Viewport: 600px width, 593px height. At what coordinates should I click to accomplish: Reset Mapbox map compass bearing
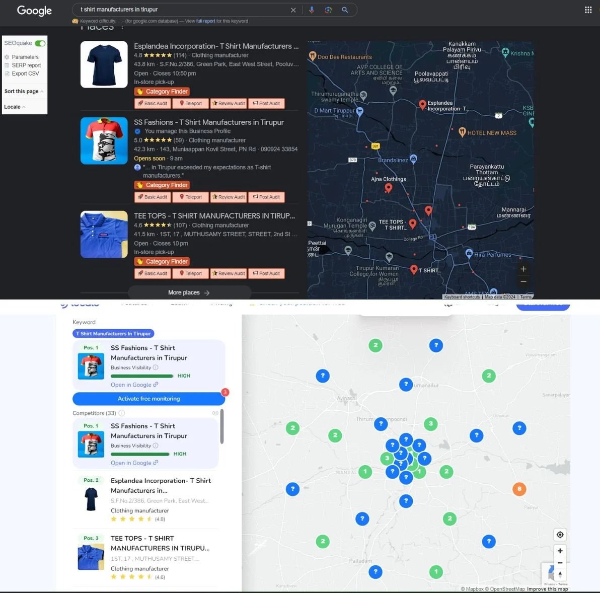click(x=560, y=575)
